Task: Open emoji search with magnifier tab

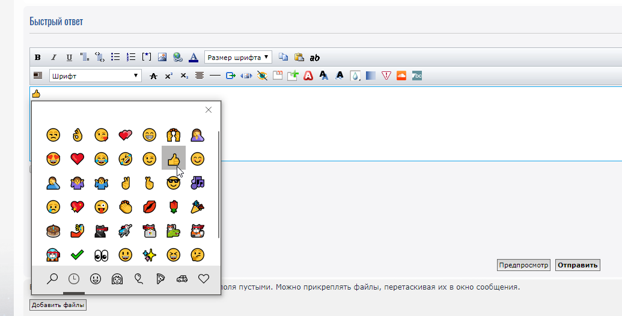Action: pyautogui.click(x=52, y=279)
